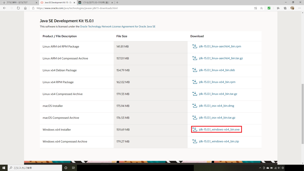Screen dimensions: 304x171
Task: Download jdk-15.0.1_linux-aarch64_bin.rpm
Action: click(x=220, y=46)
